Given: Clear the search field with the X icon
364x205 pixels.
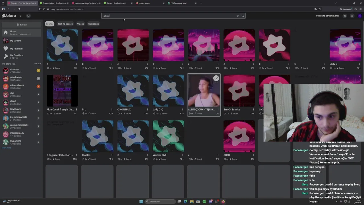Looking at the screenshot, I should (x=237, y=16).
